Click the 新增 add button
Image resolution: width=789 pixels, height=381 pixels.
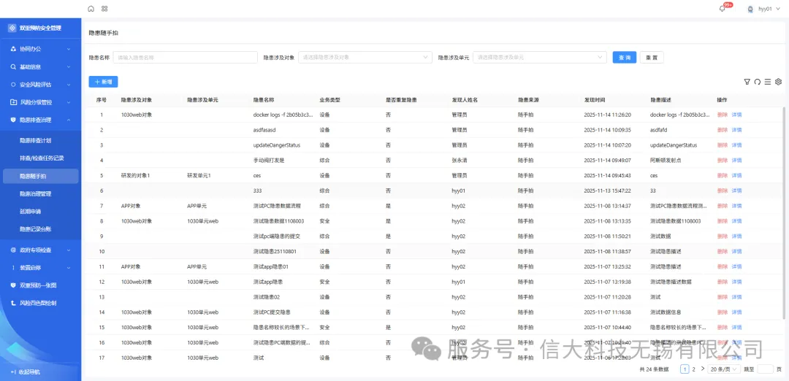pyautogui.click(x=103, y=82)
